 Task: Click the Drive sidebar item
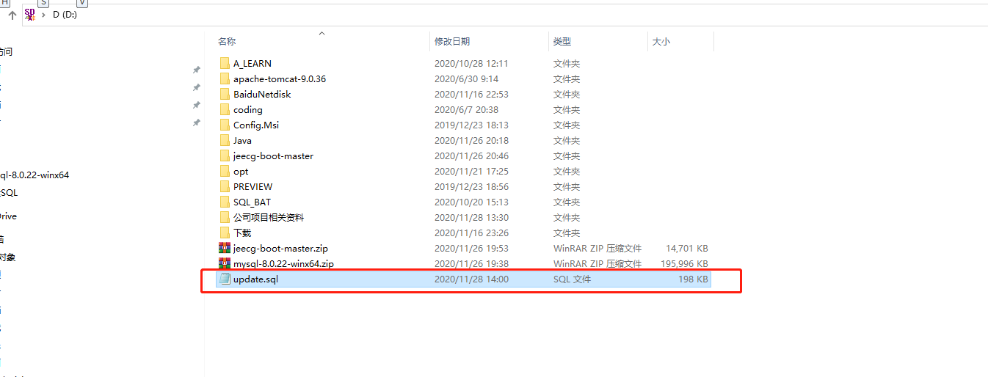click(8, 216)
